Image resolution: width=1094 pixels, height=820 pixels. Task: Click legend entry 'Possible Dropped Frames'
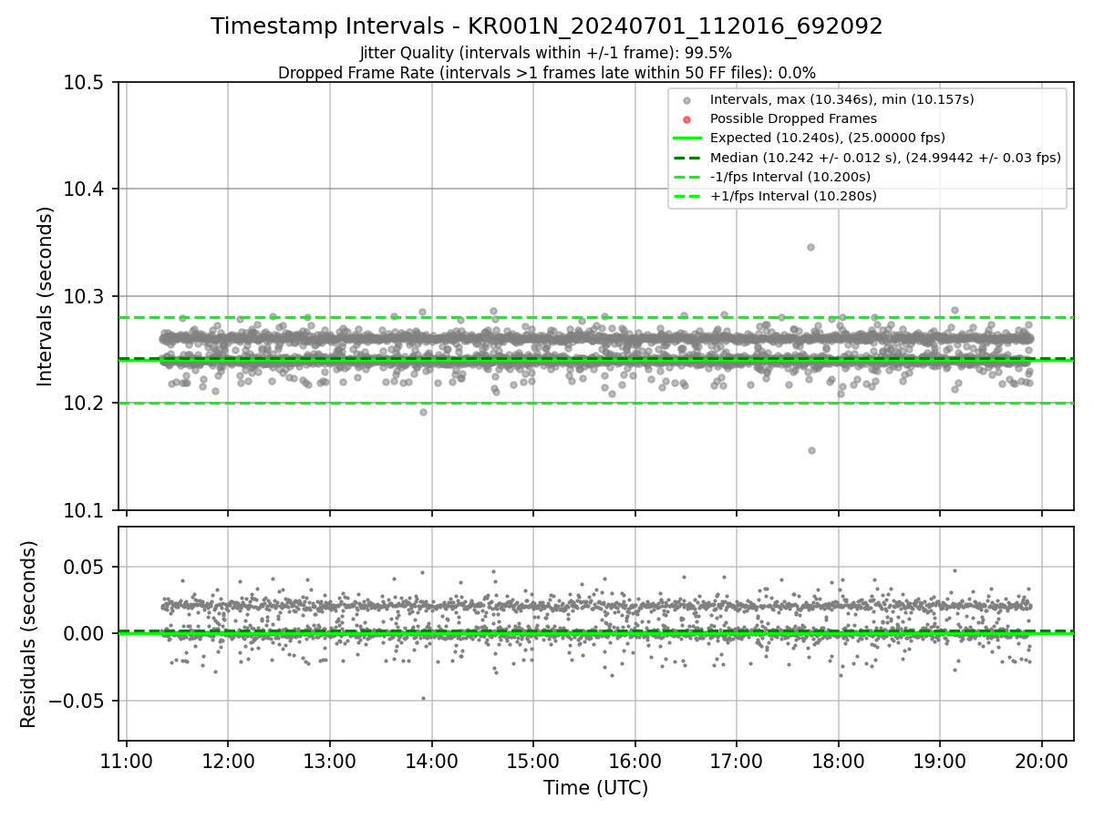coord(793,118)
